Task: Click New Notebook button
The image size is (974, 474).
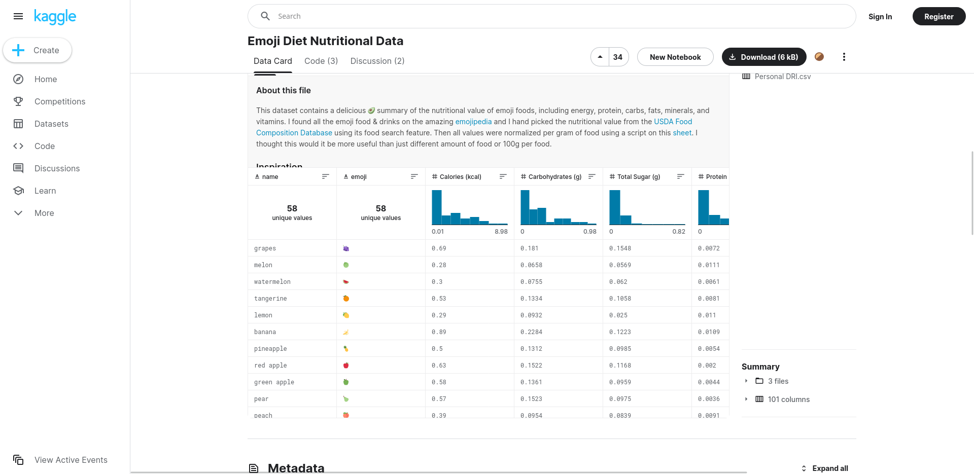Action: (x=675, y=57)
